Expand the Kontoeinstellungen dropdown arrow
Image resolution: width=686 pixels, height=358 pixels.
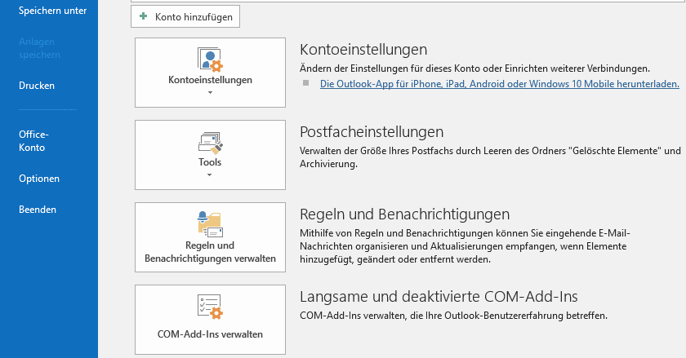coord(210,93)
